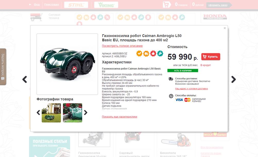
Task: Open the Viking brand tab
Action: pyautogui.click(x=106, y=5)
